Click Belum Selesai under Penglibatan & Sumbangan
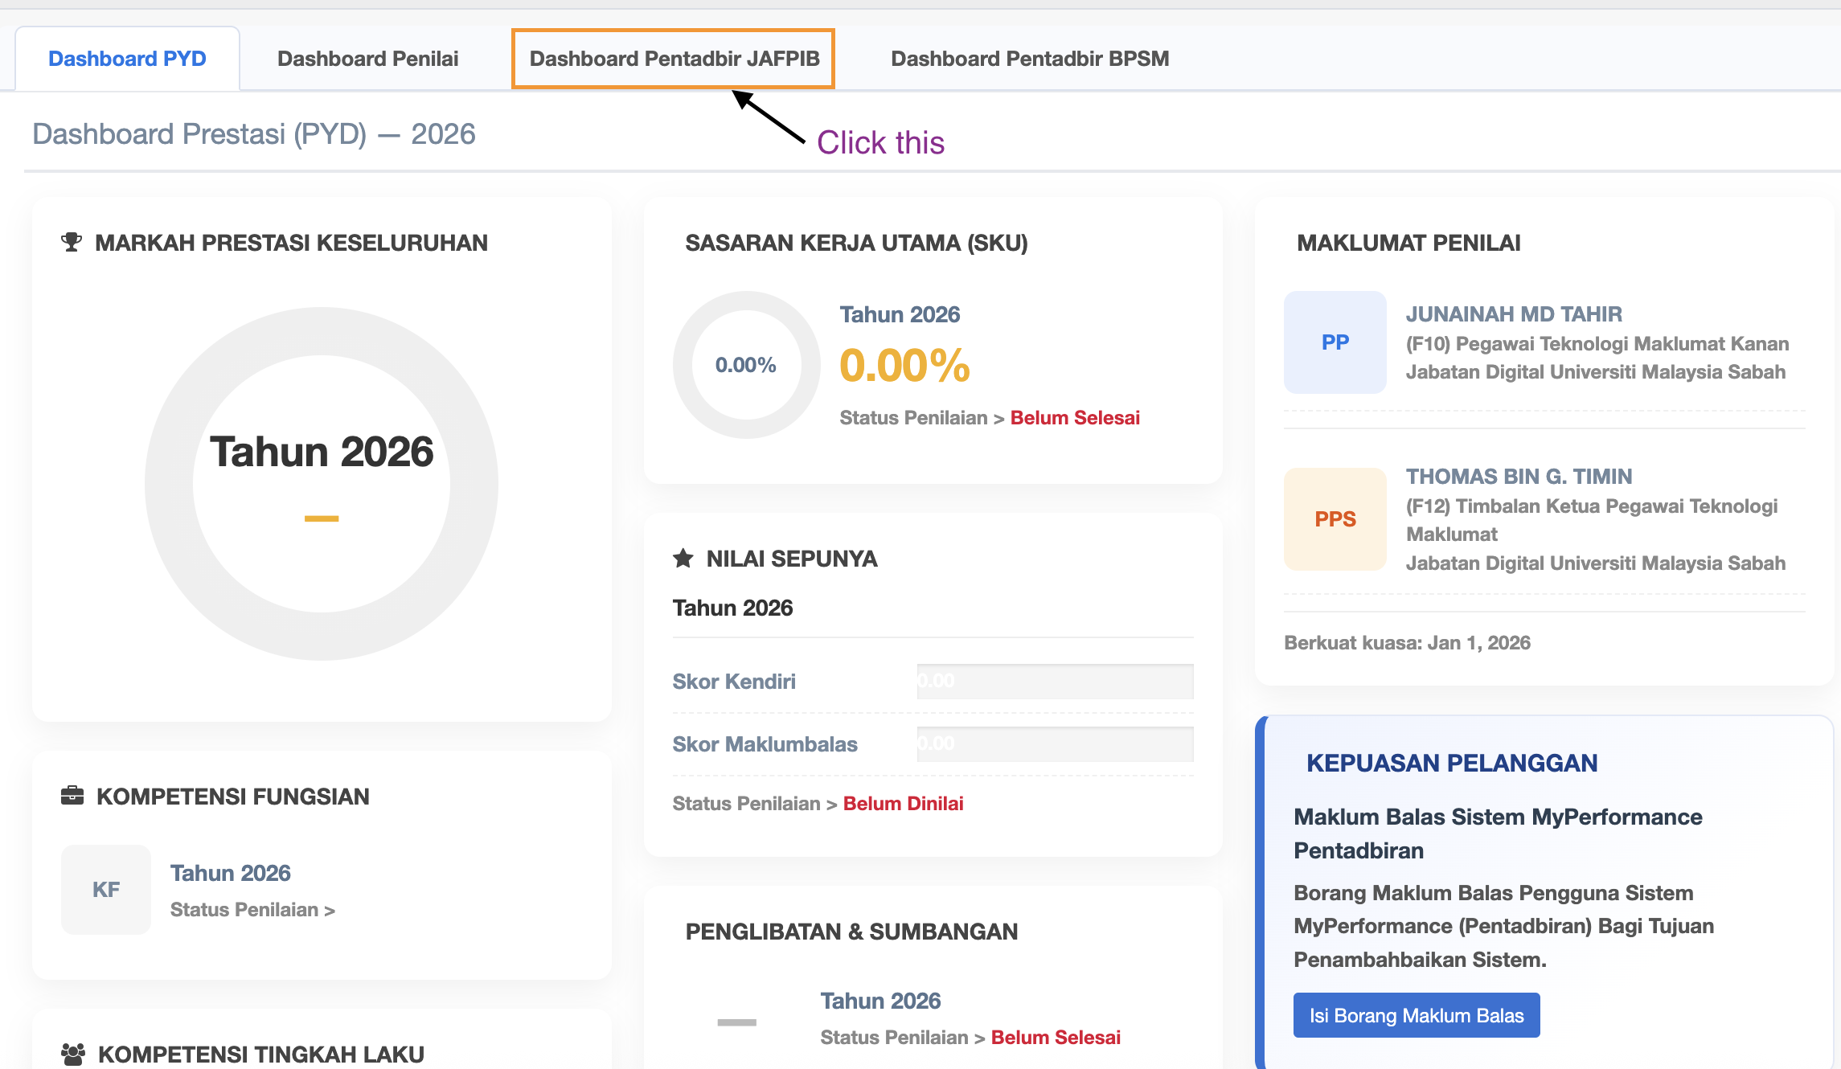This screenshot has height=1069, width=1841. [x=1055, y=1038]
